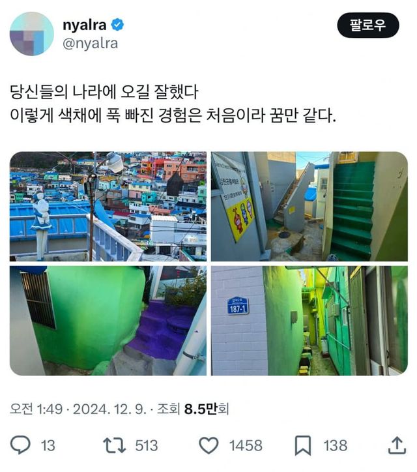Image resolution: width=417 pixels, height=472 pixels.
Task: Click the 13 reply count
Action: (x=48, y=445)
